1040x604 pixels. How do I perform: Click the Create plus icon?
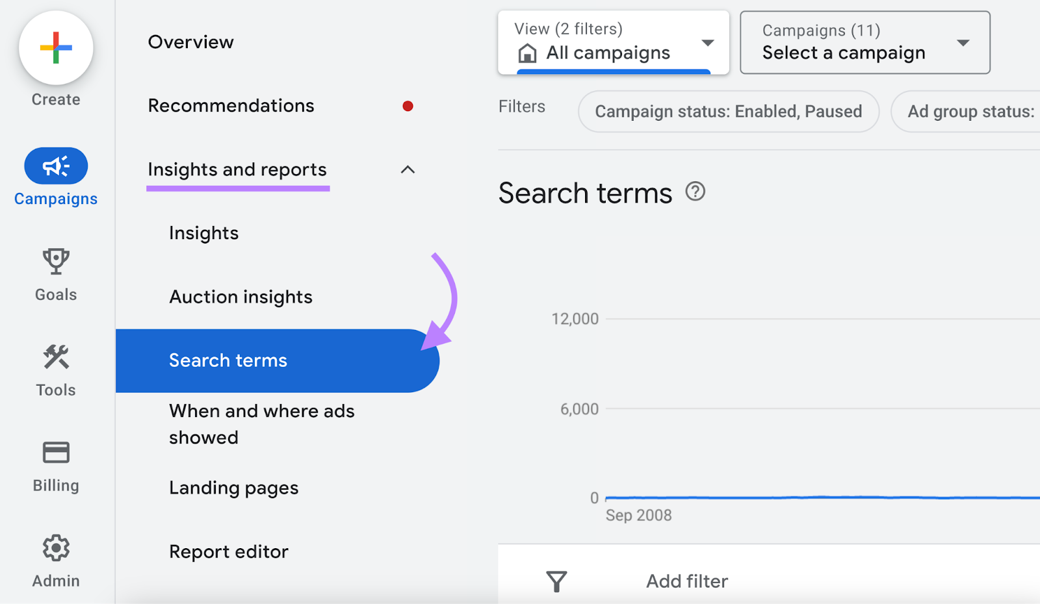pos(55,47)
